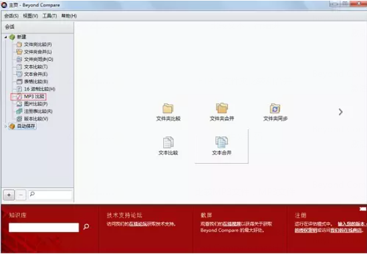Select 文件夹比较(F) in the sessions tree

pyautogui.click(x=37, y=44)
